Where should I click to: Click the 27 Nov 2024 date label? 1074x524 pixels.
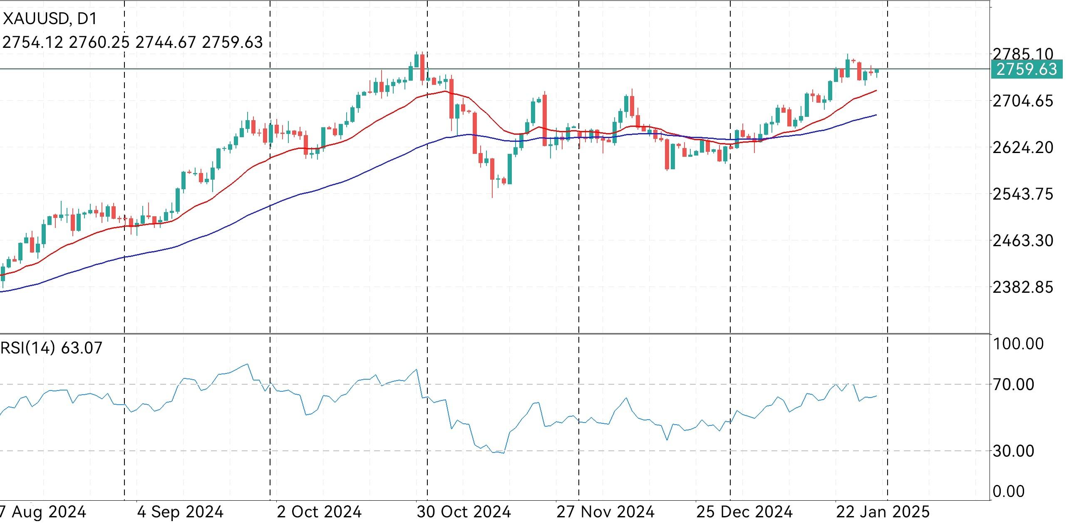click(605, 512)
